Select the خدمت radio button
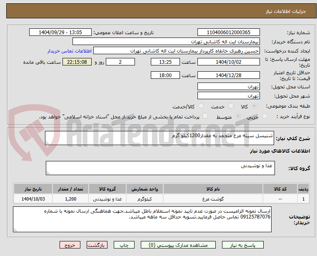 [231, 106]
